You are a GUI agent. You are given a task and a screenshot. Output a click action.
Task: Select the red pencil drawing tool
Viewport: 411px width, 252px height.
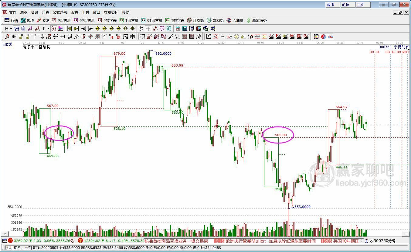pos(7,36)
